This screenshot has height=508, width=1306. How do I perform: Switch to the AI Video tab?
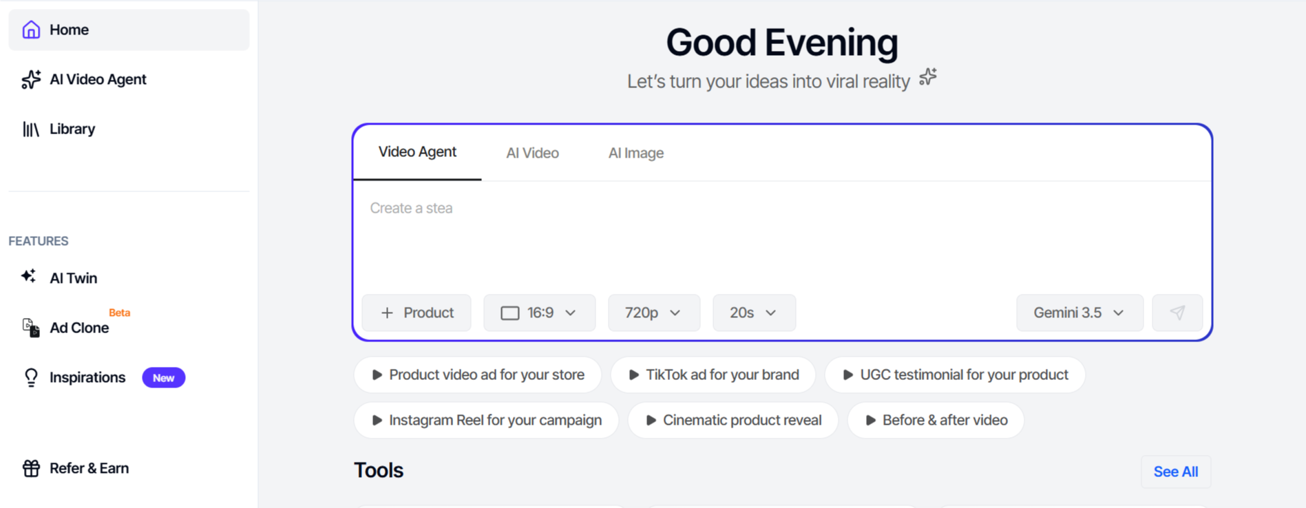pyautogui.click(x=532, y=153)
